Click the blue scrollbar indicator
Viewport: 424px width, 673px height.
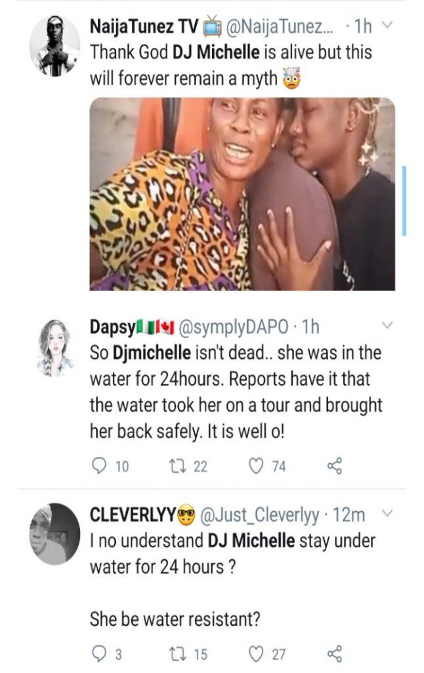tap(404, 200)
